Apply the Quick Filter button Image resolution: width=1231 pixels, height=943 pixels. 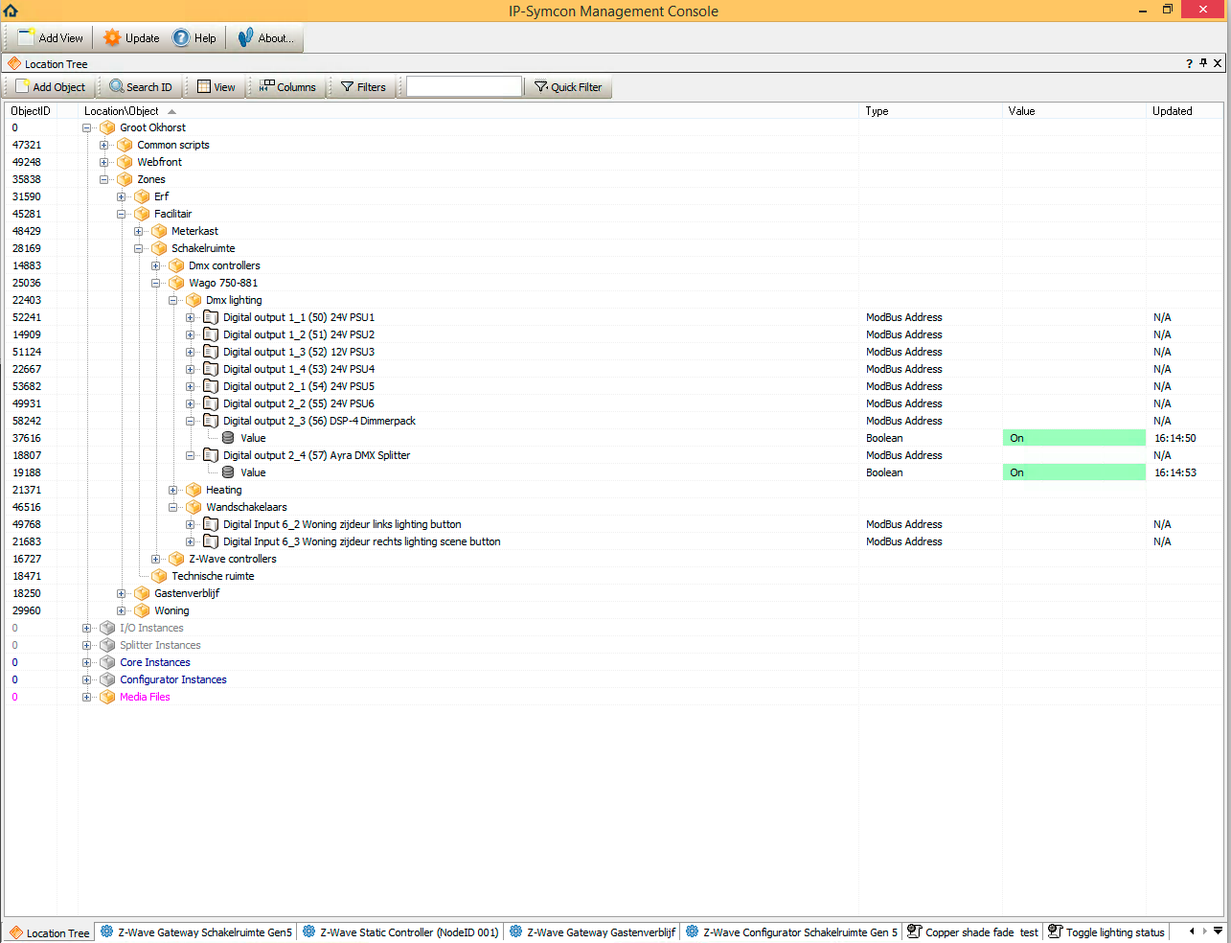(568, 87)
